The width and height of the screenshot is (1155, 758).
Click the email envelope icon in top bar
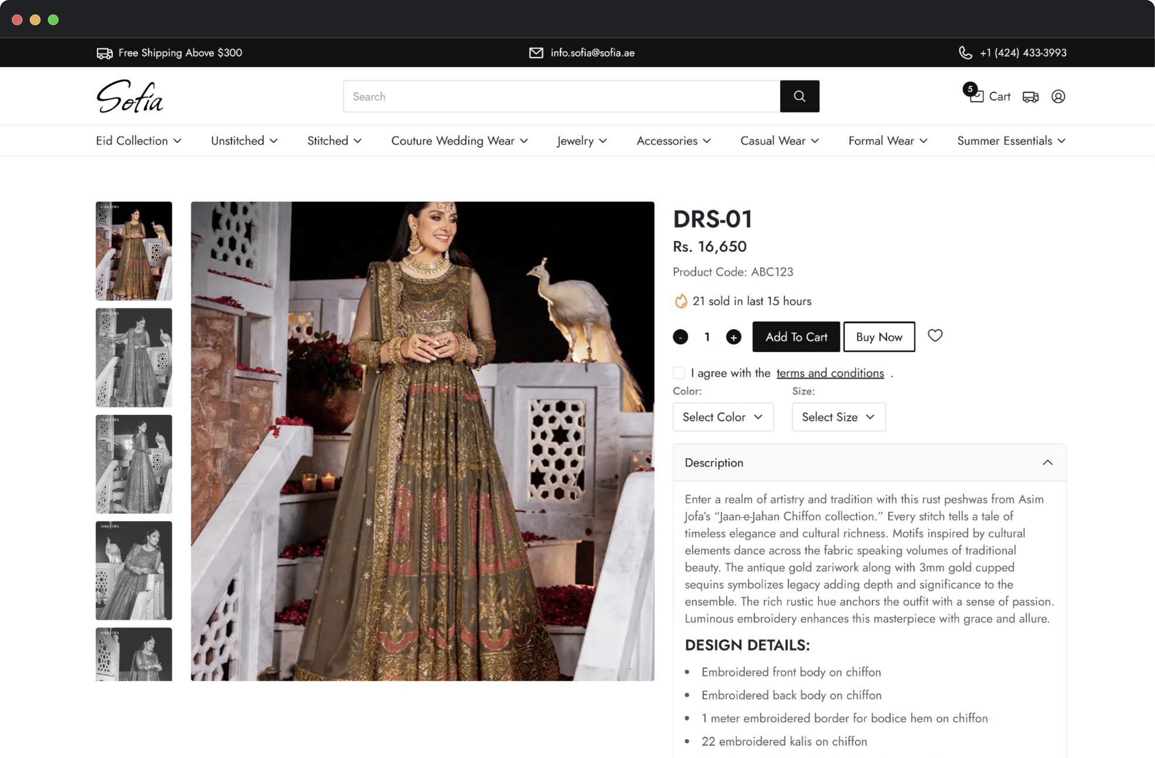click(536, 52)
